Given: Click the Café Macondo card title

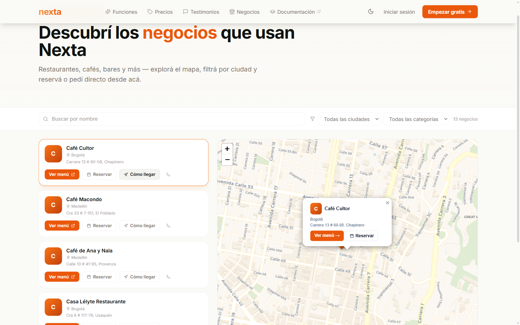Looking at the screenshot, I should tap(84, 199).
